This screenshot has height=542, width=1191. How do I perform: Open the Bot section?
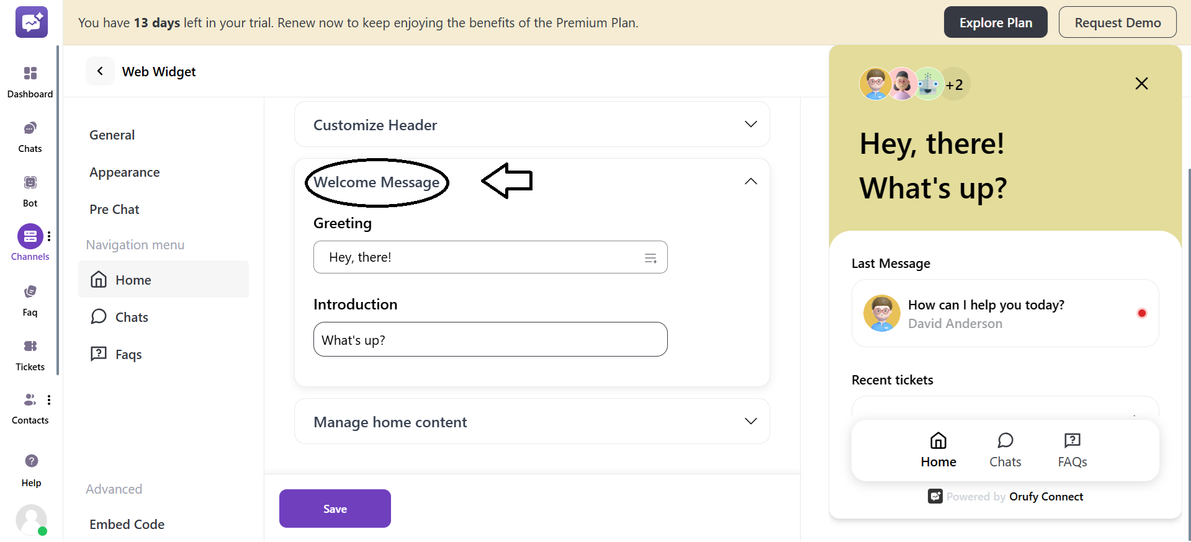pyautogui.click(x=30, y=189)
